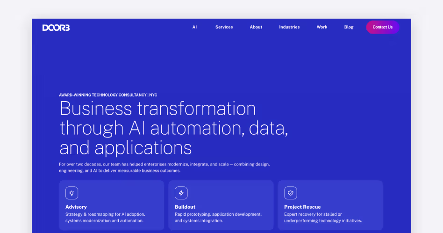This screenshot has width=443, height=233.
Task: Click the Advisory lightbulb icon
Action: (72, 193)
